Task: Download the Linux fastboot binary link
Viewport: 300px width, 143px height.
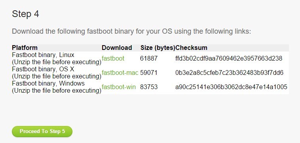Action: 113,58
